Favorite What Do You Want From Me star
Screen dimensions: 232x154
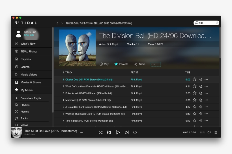pyautogui.click(x=194, y=86)
